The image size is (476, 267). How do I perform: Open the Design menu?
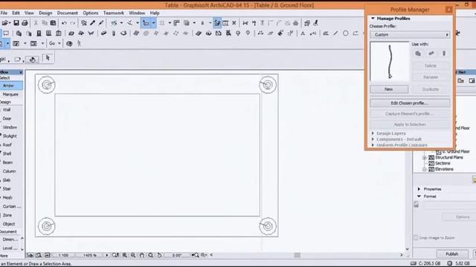pyautogui.click(x=45, y=13)
